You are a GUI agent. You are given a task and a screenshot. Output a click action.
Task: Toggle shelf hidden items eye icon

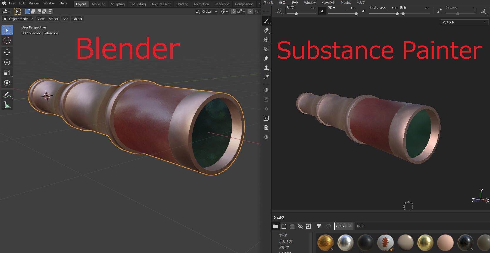tap(300, 226)
